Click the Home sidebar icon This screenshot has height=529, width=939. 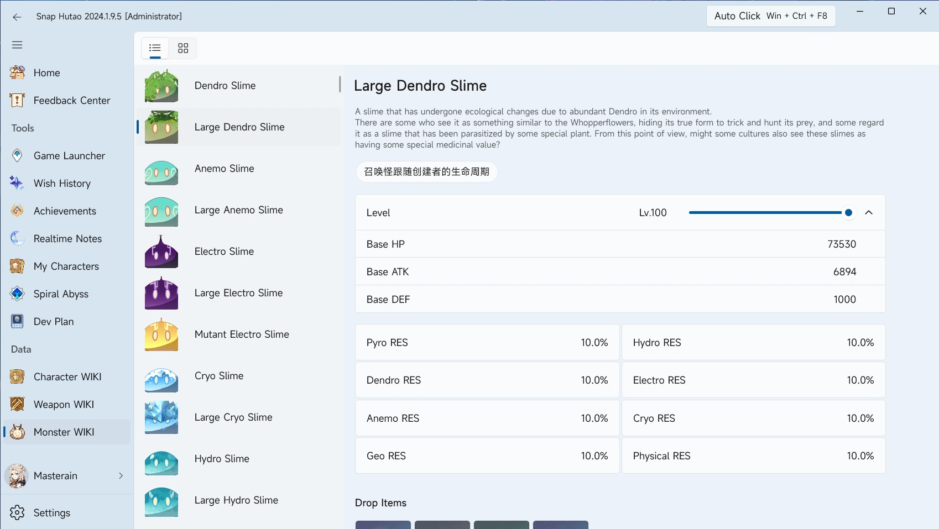[17, 72]
